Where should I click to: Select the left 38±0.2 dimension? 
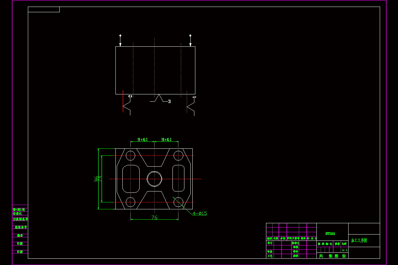(x=143, y=139)
